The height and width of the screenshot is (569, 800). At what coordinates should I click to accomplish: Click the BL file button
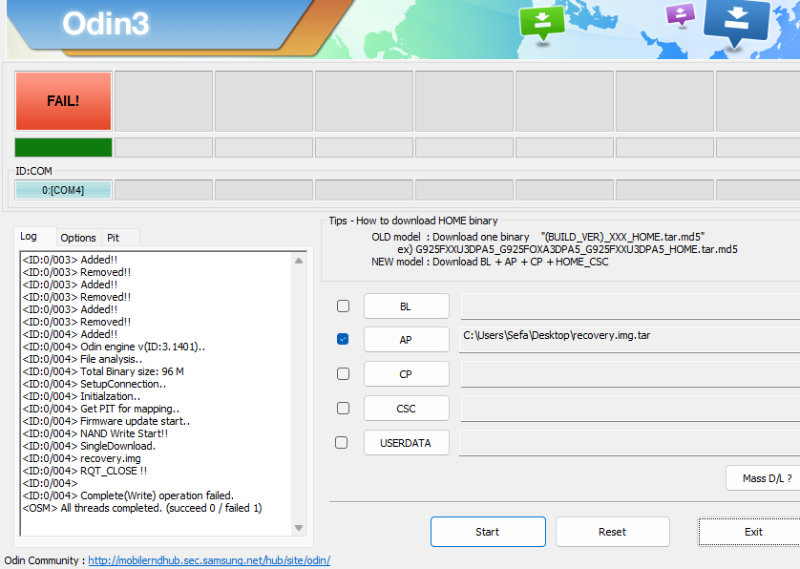pos(406,306)
